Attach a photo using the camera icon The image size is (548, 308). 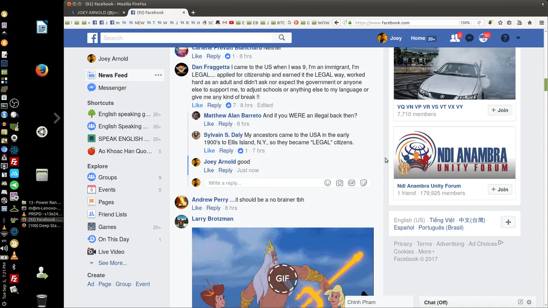(x=340, y=183)
